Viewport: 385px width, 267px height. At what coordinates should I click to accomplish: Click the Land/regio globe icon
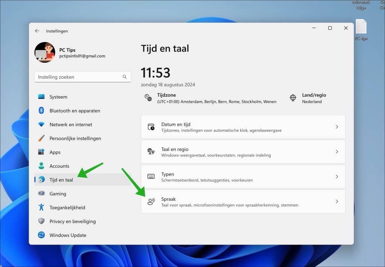(293, 98)
